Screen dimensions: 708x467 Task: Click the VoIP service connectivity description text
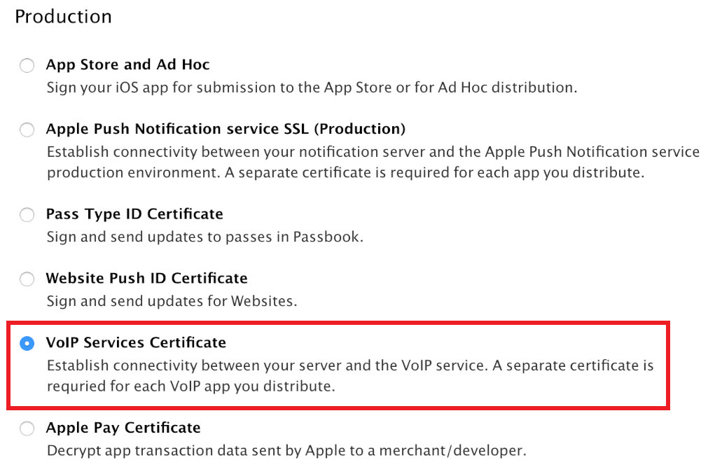click(x=349, y=365)
